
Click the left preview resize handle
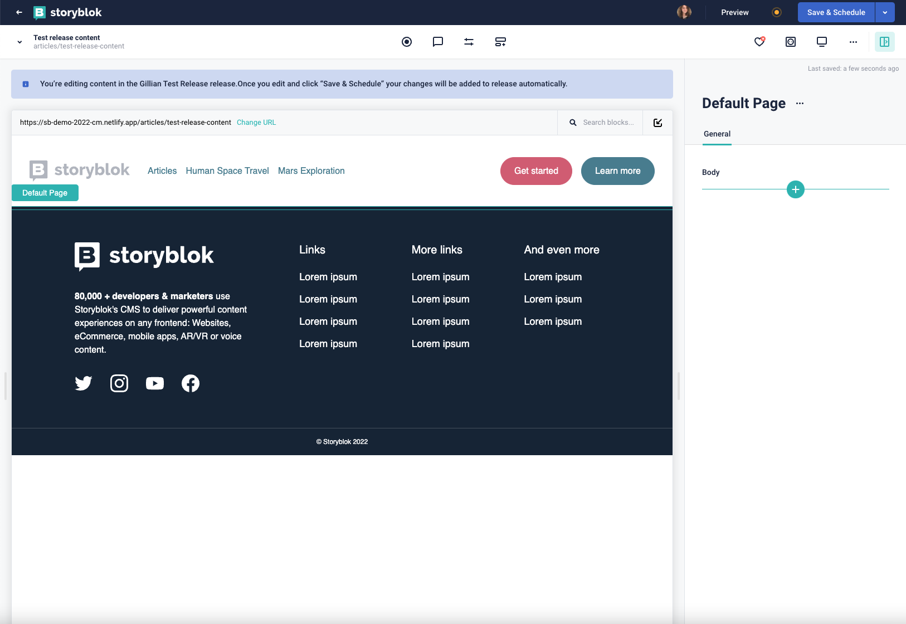point(5,386)
